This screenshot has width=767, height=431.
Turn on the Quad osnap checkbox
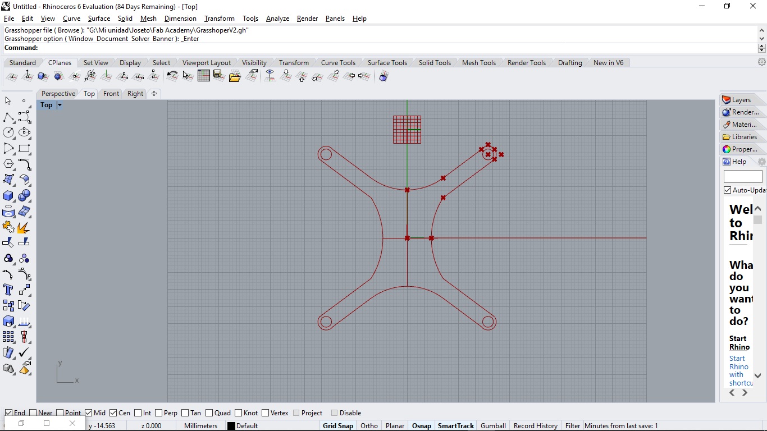(209, 413)
